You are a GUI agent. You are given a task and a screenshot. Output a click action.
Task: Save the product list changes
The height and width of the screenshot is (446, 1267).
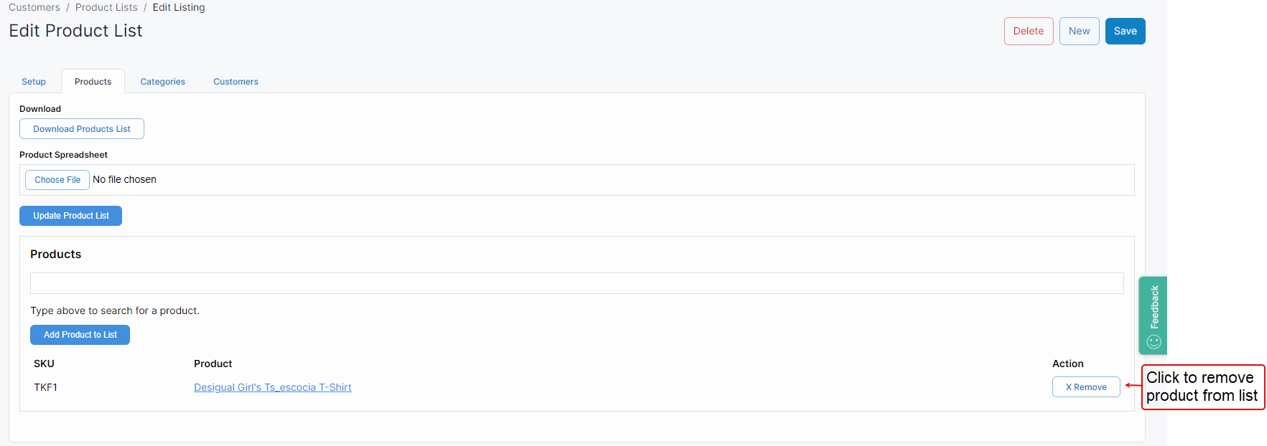1125,31
